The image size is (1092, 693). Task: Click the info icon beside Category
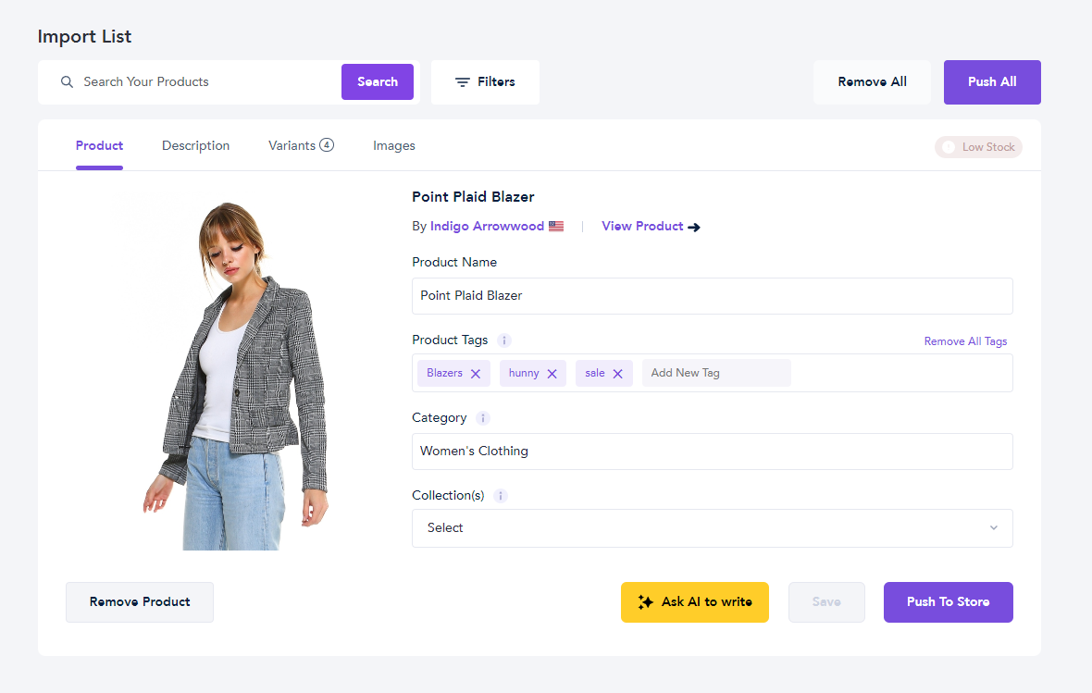pyautogui.click(x=482, y=418)
